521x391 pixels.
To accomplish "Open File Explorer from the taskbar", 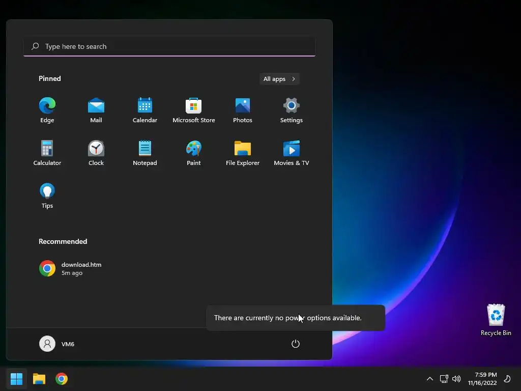I will [39, 379].
